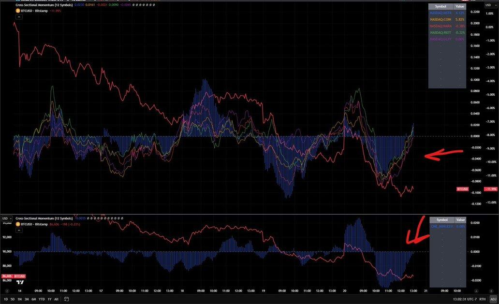Open the USD dropdown in the lower pane
The image size is (499, 304).
(x=6, y=218)
